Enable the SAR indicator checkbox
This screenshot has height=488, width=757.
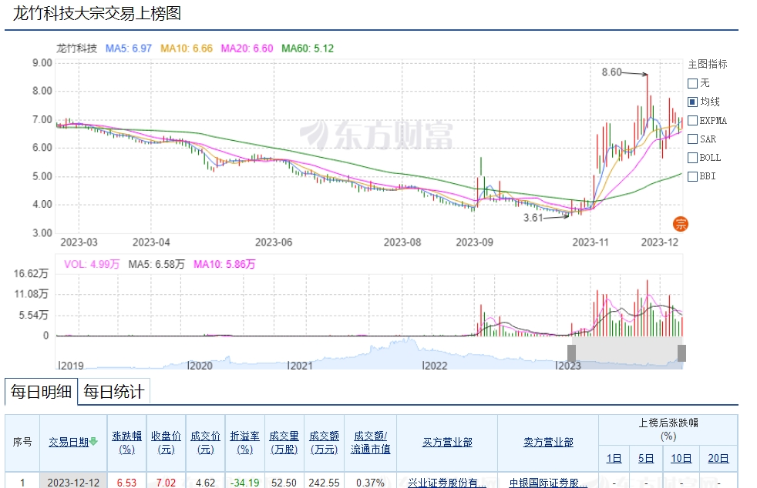tap(692, 139)
